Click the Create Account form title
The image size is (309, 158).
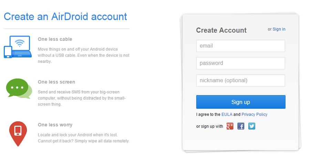coord(221,30)
